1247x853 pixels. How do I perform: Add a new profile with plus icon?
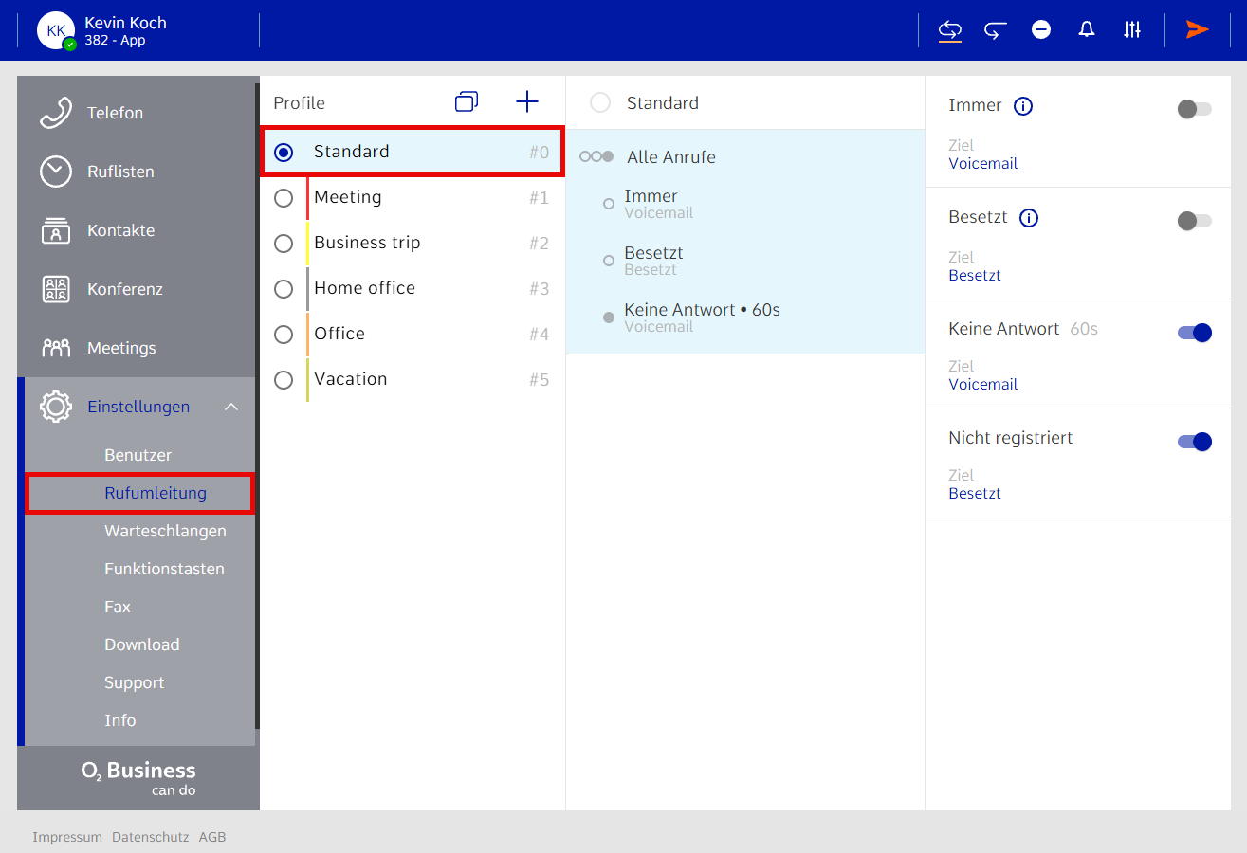pyautogui.click(x=526, y=102)
